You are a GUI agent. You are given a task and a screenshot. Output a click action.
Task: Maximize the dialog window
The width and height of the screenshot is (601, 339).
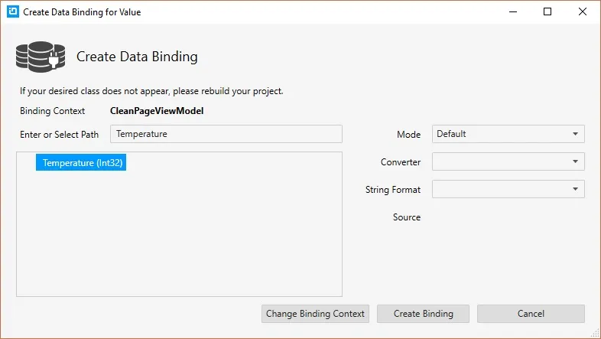[x=547, y=12]
